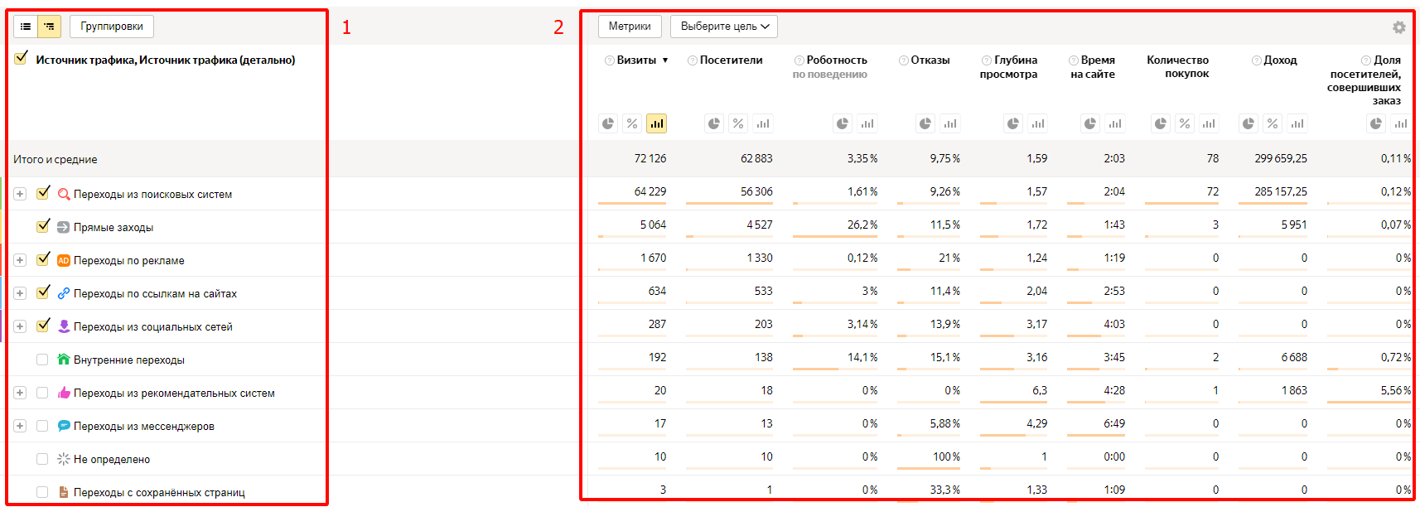The image size is (1420, 507).
Task: Toggle percent view for Посетители column
Action: pos(738,123)
